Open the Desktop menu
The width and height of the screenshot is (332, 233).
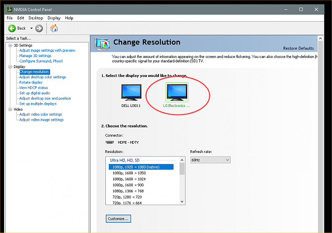(36, 18)
